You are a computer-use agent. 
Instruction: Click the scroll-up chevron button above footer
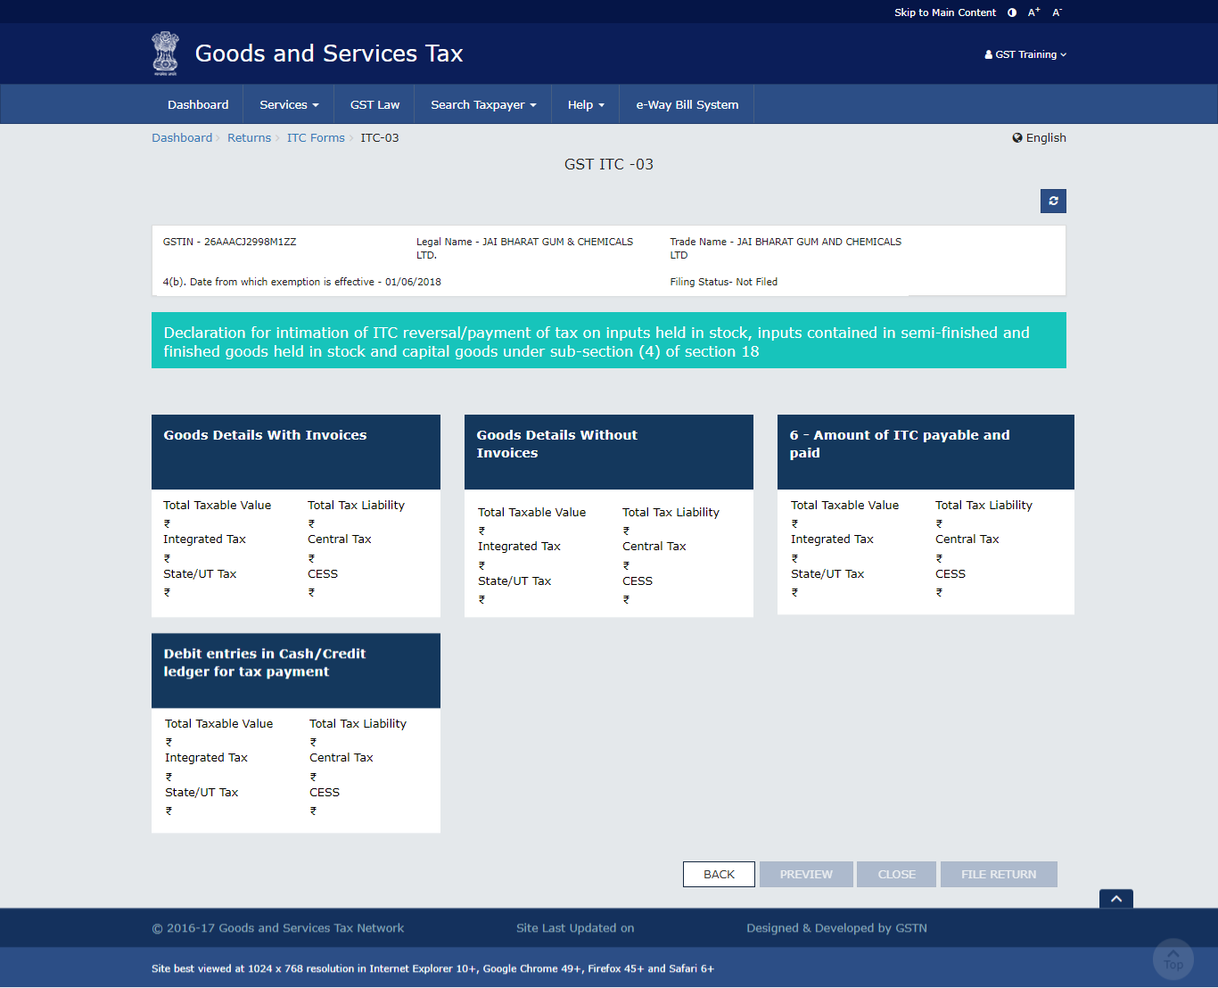(x=1116, y=899)
